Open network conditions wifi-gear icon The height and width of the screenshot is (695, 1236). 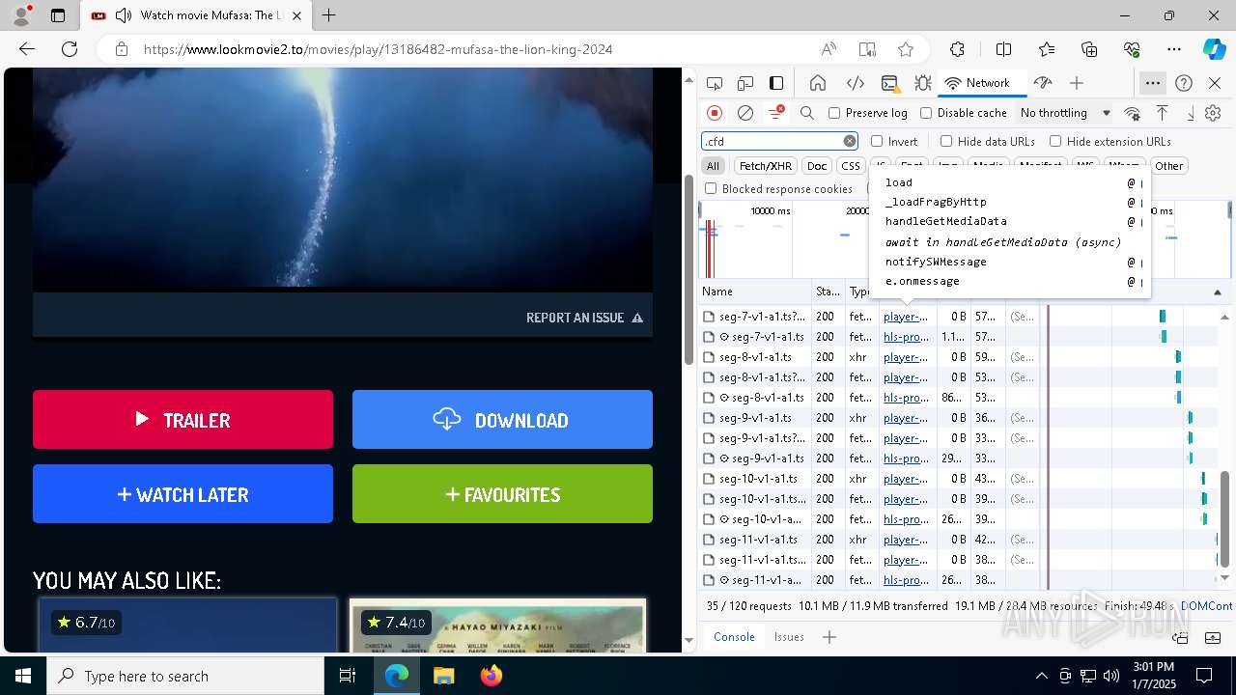click(1133, 113)
